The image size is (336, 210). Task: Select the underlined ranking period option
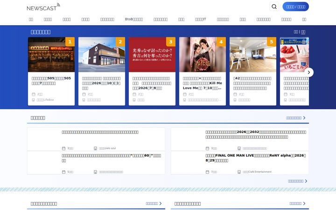tap(303, 32)
